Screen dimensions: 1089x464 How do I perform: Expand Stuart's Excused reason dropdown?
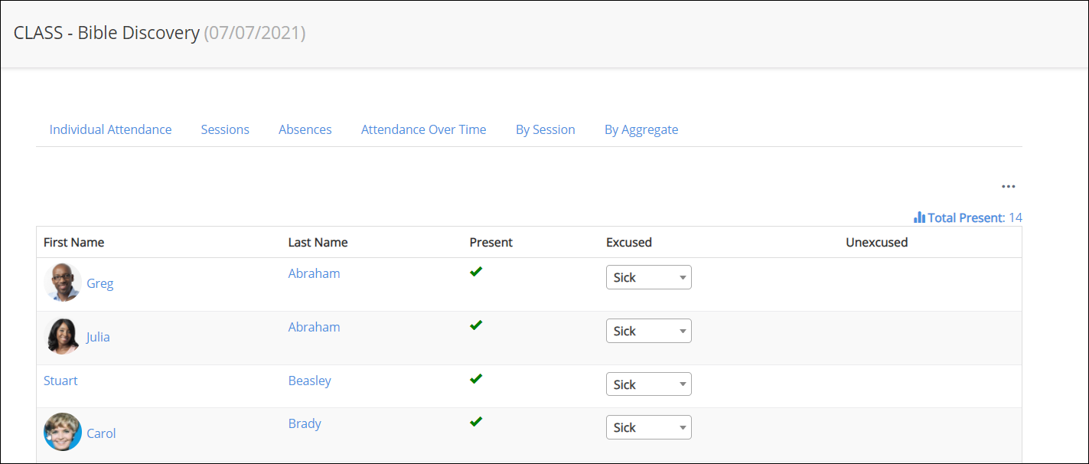pos(648,384)
